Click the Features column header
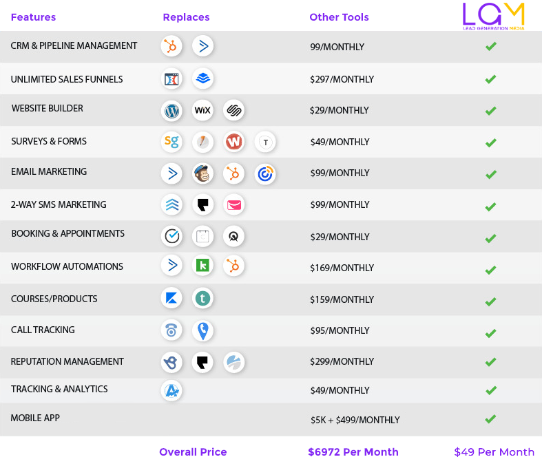Screen dimensions: 542x468 tap(33, 17)
